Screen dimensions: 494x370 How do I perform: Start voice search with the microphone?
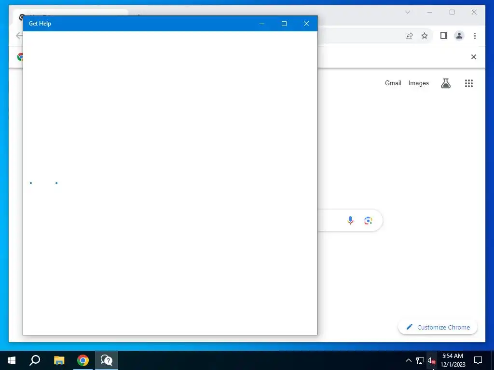pyautogui.click(x=350, y=220)
